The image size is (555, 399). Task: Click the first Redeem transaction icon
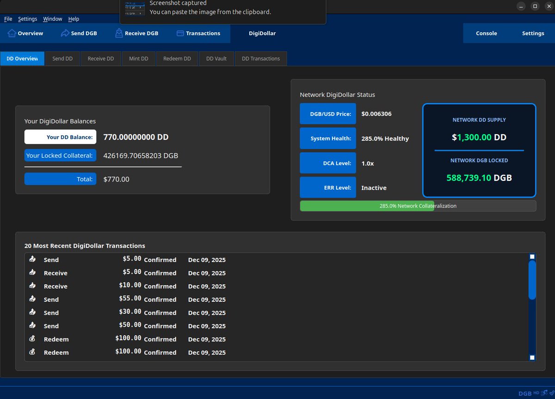point(32,339)
